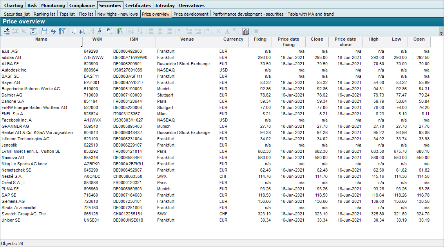Click the column width adjust icon

tap(44, 31)
